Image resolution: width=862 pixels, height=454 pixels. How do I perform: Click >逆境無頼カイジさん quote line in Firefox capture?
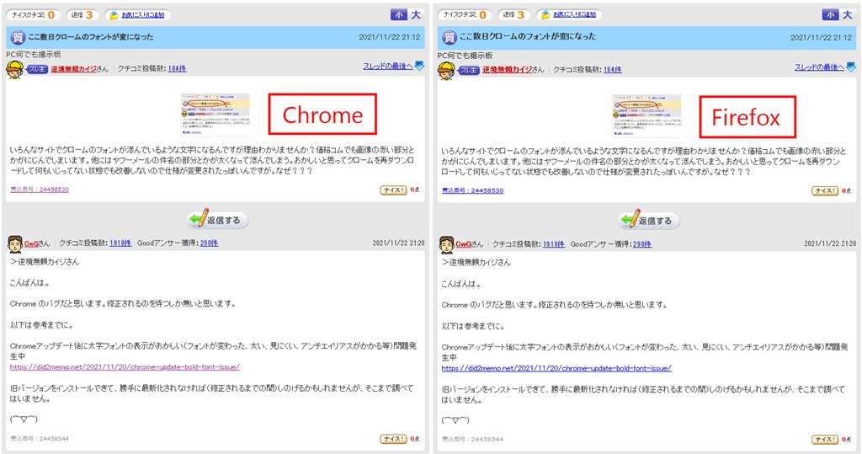pyautogui.click(x=476, y=263)
